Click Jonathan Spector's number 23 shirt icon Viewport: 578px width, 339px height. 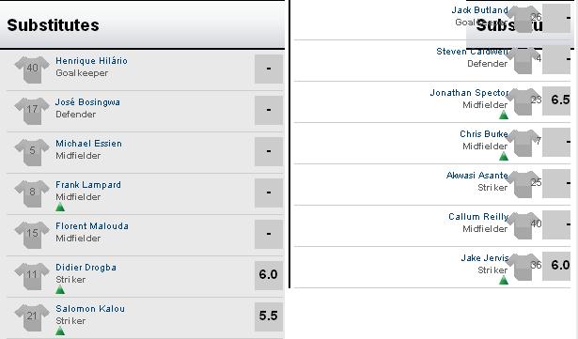tap(523, 101)
